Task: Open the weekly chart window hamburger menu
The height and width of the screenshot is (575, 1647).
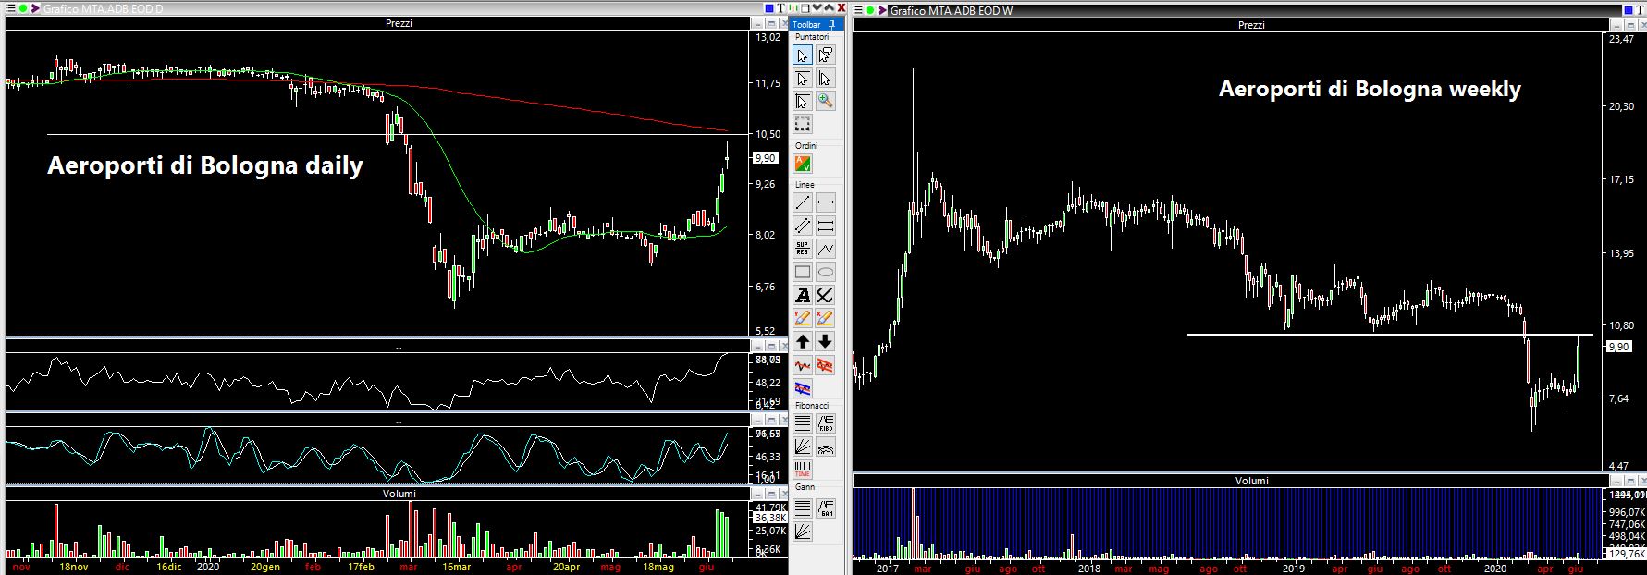Action: tap(857, 10)
